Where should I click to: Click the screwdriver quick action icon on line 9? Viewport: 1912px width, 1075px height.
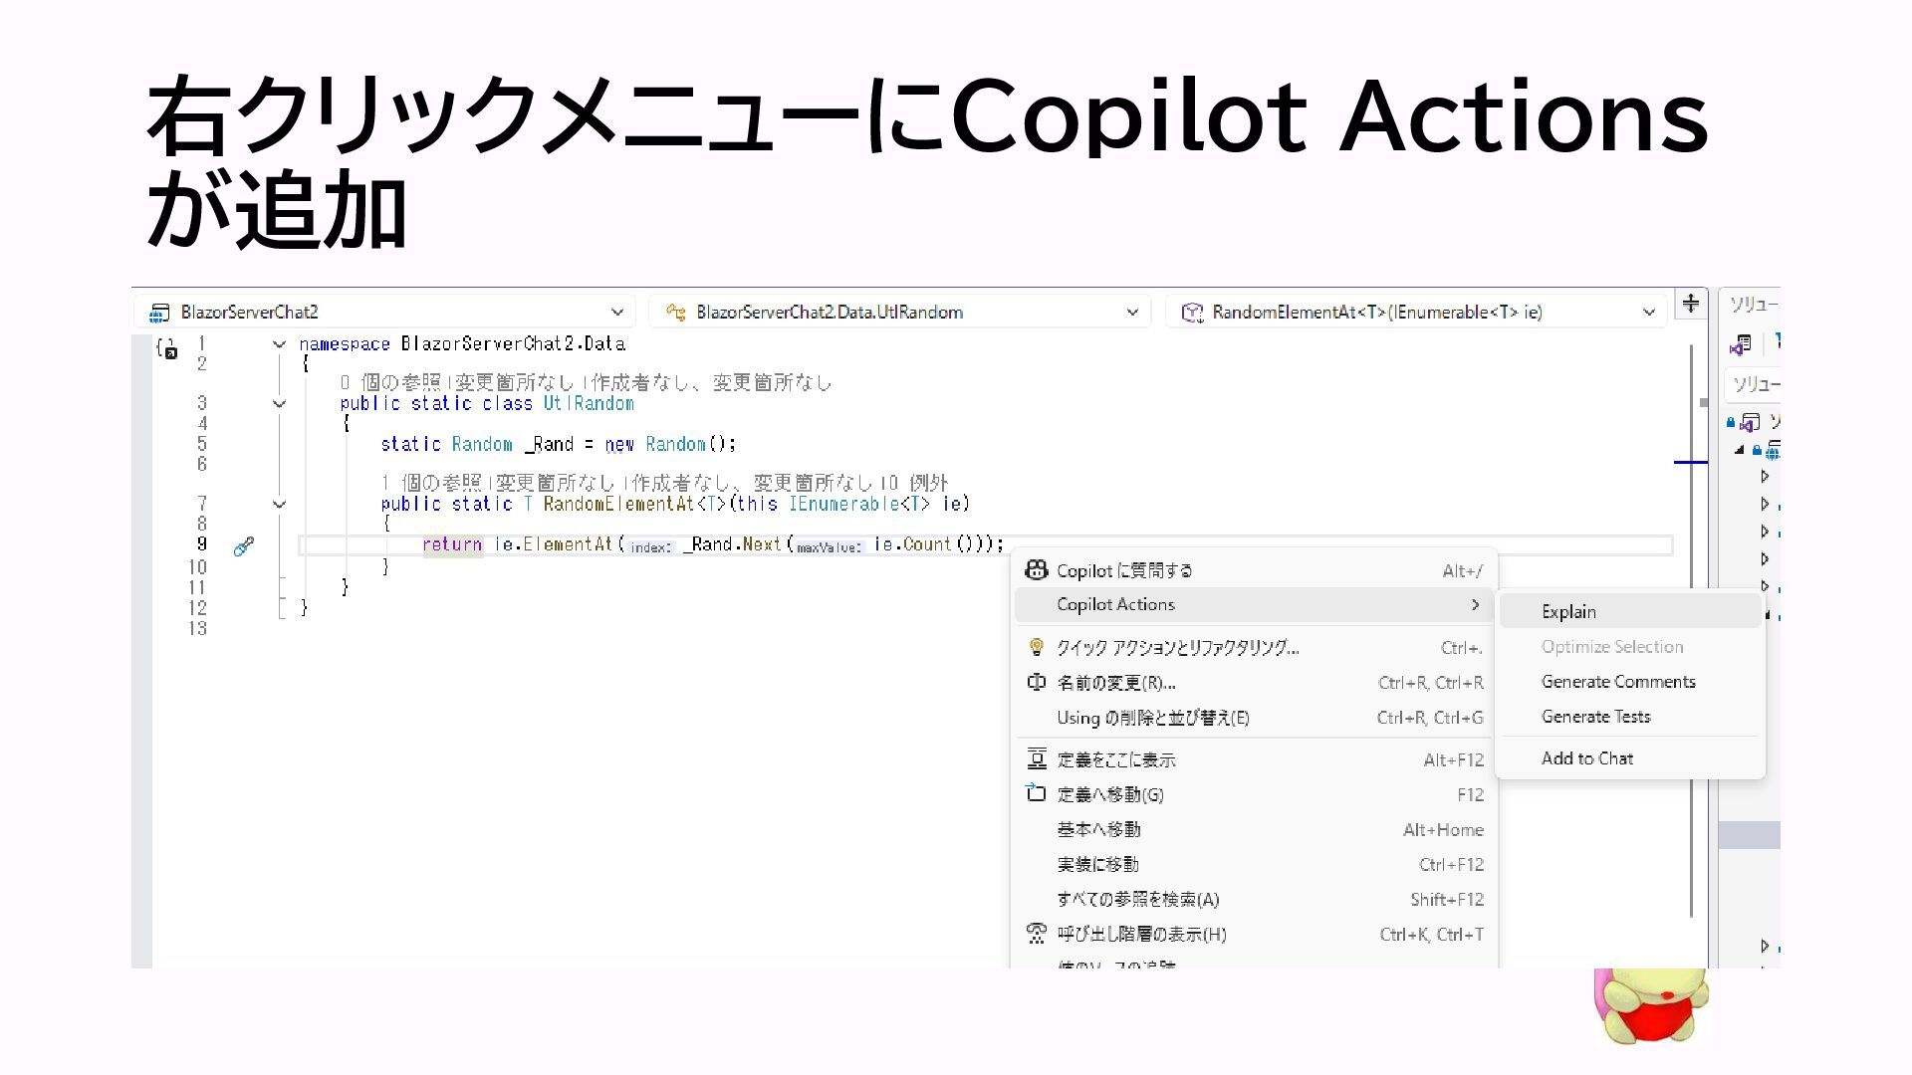(243, 546)
